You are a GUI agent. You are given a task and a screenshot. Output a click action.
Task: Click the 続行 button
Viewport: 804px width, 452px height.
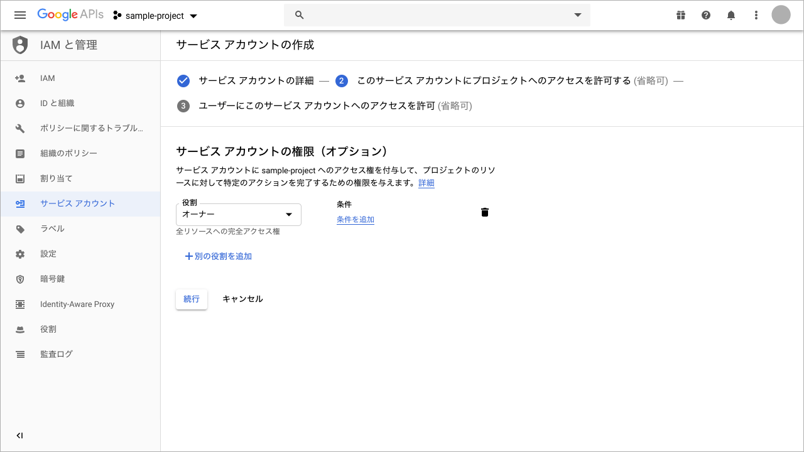coord(191,299)
